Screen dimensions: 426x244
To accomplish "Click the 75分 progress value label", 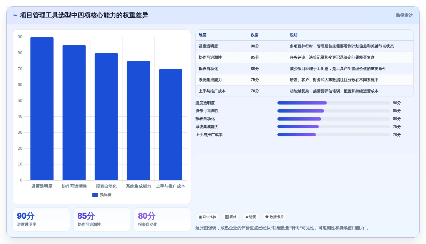I will [x=397, y=127].
